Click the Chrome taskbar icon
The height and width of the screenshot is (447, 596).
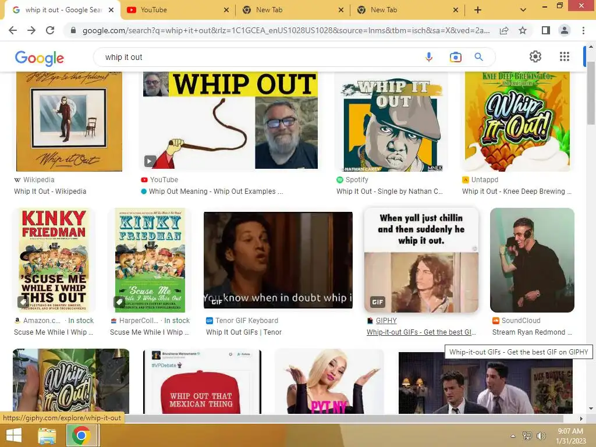coord(81,435)
